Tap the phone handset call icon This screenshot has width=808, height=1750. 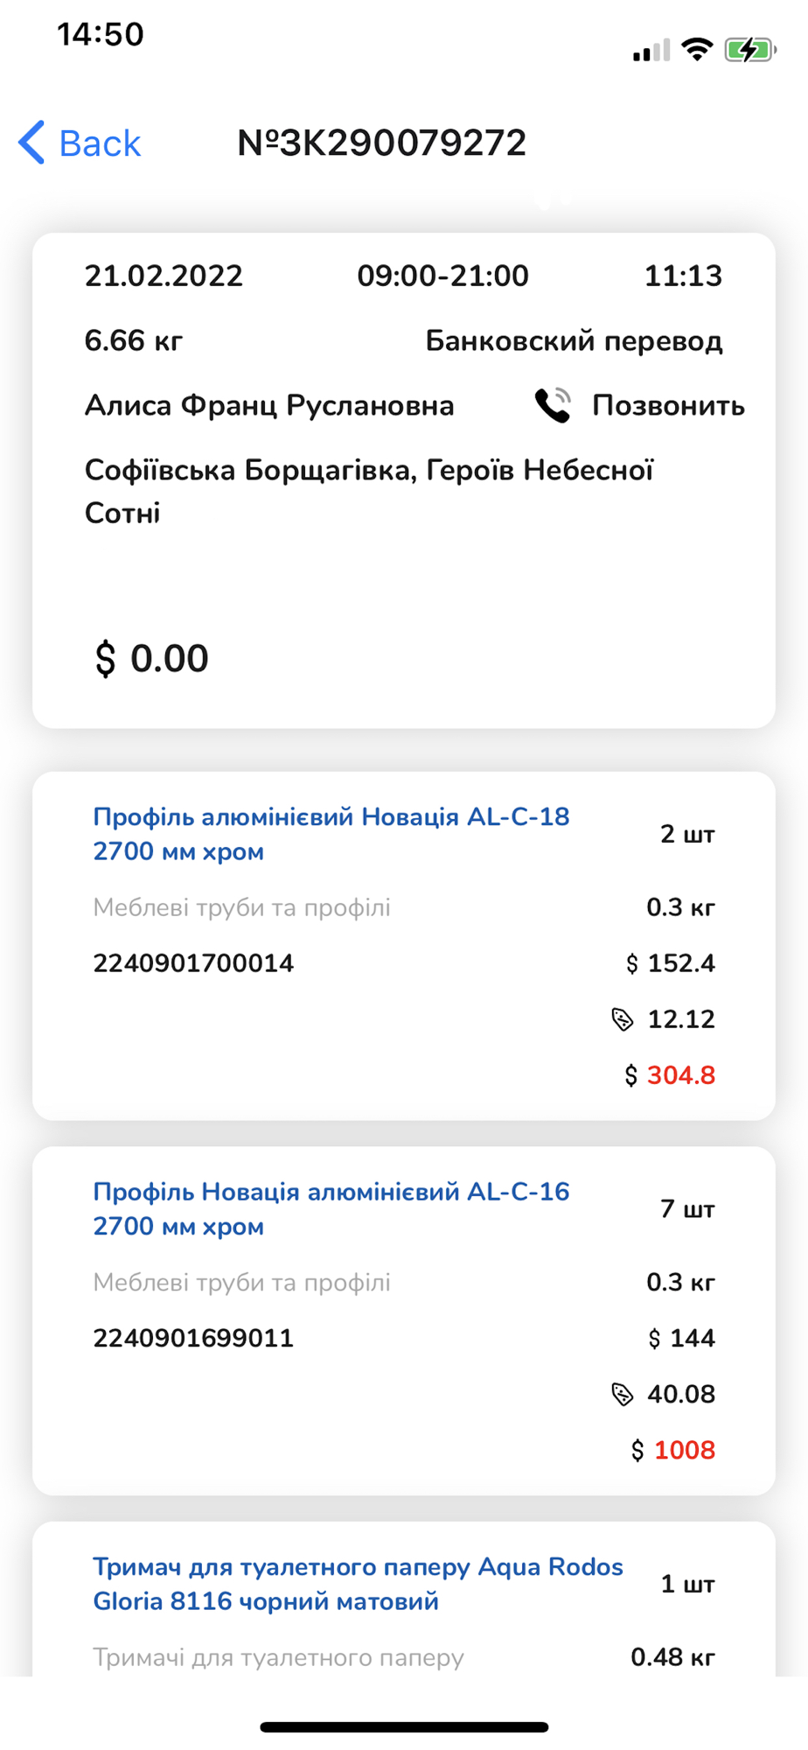click(x=553, y=405)
